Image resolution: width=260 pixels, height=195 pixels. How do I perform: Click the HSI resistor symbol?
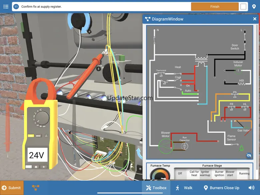tap(242, 84)
